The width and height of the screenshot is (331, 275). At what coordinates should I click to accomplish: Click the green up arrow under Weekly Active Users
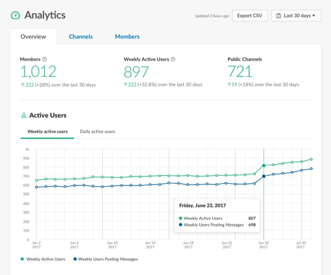pos(126,85)
